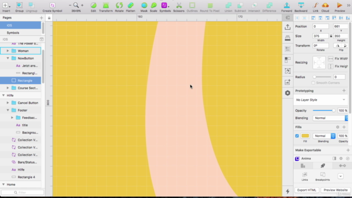The image size is (352, 198).
Task: Flip layer horizontally
Action: [338, 46]
